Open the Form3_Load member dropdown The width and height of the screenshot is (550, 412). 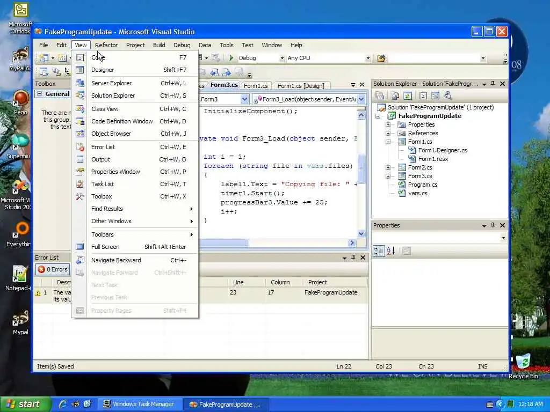click(x=361, y=99)
